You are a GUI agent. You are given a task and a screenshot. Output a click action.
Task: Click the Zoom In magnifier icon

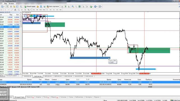pyautogui.click(x=73, y=7)
